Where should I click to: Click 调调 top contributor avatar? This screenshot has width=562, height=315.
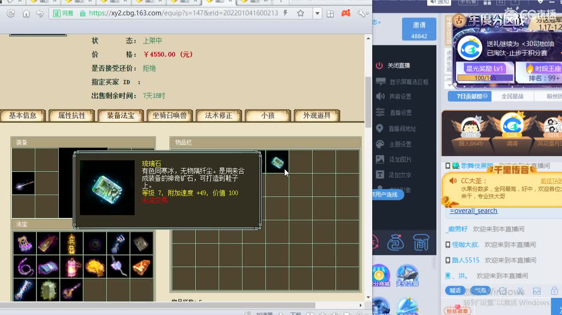512,125
